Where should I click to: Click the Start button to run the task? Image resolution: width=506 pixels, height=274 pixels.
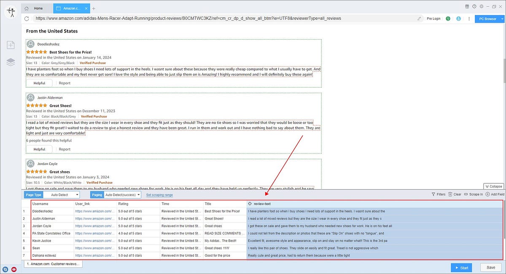tap(461, 267)
